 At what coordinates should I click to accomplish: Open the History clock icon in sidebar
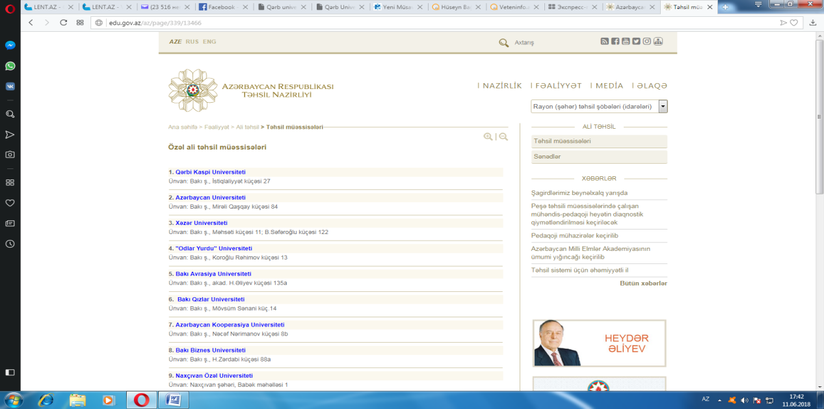pyautogui.click(x=10, y=244)
